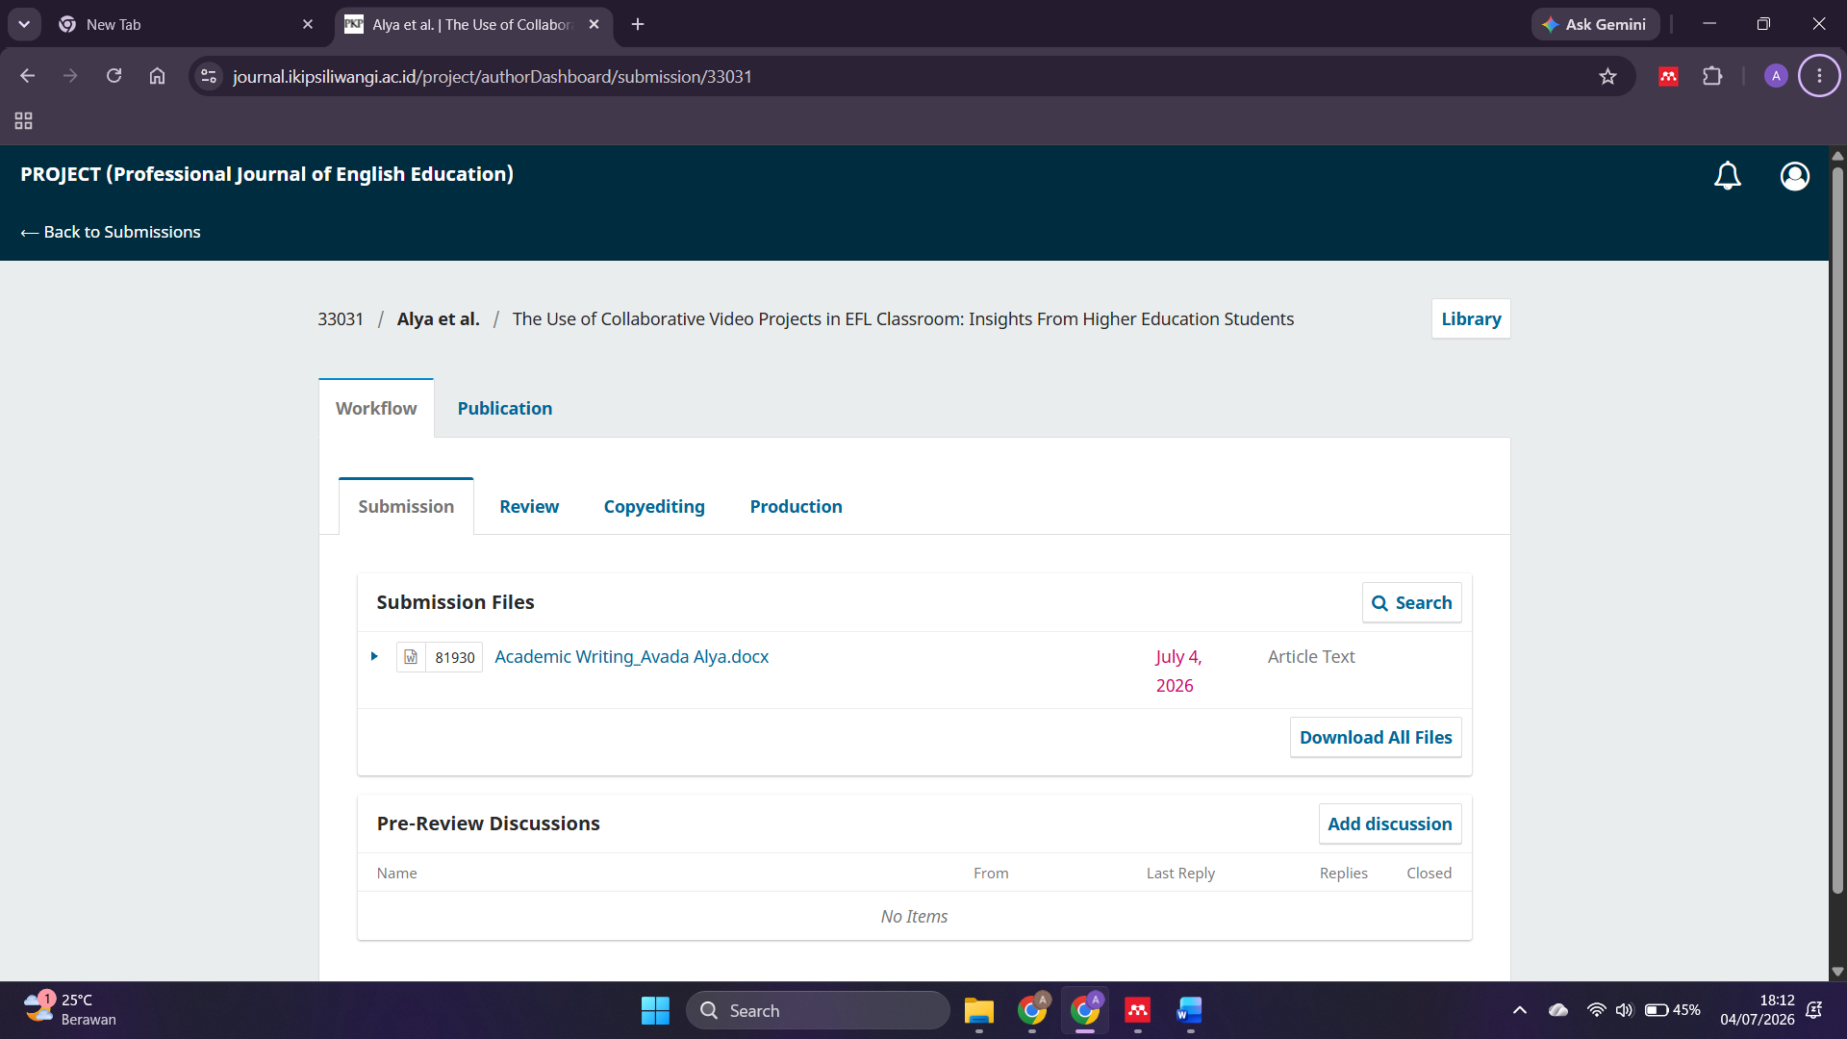Screen dimensions: 1847x1039
Task: Open the volume speaker icon
Action: 1625,1010
